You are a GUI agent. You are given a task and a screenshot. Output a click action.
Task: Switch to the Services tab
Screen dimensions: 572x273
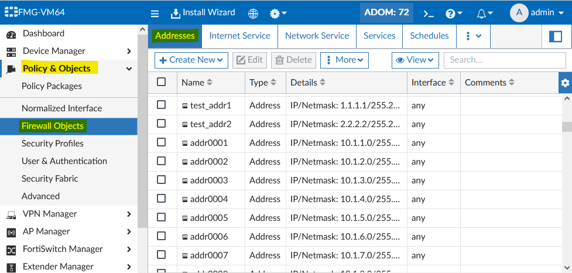(379, 36)
